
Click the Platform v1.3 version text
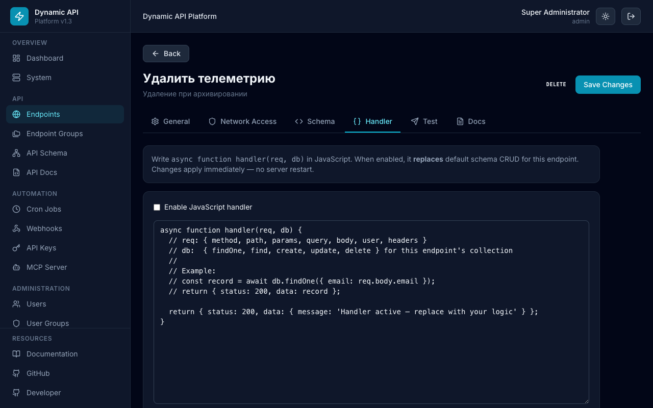pyautogui.click(x=53, y=21)
